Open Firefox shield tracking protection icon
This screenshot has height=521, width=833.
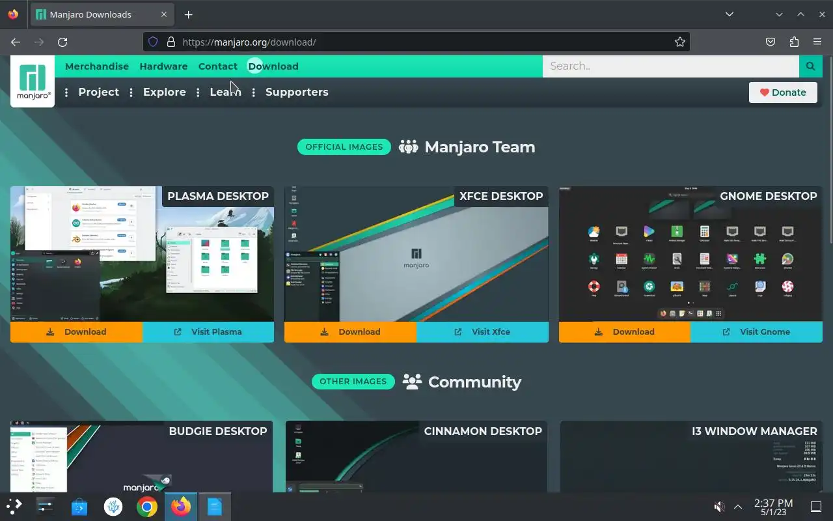tap(153, 42)
